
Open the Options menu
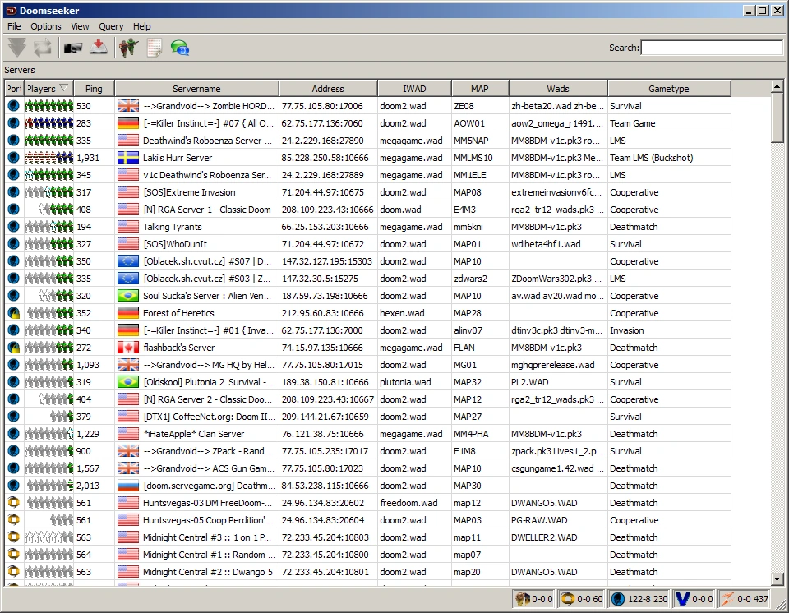point(46,26)
